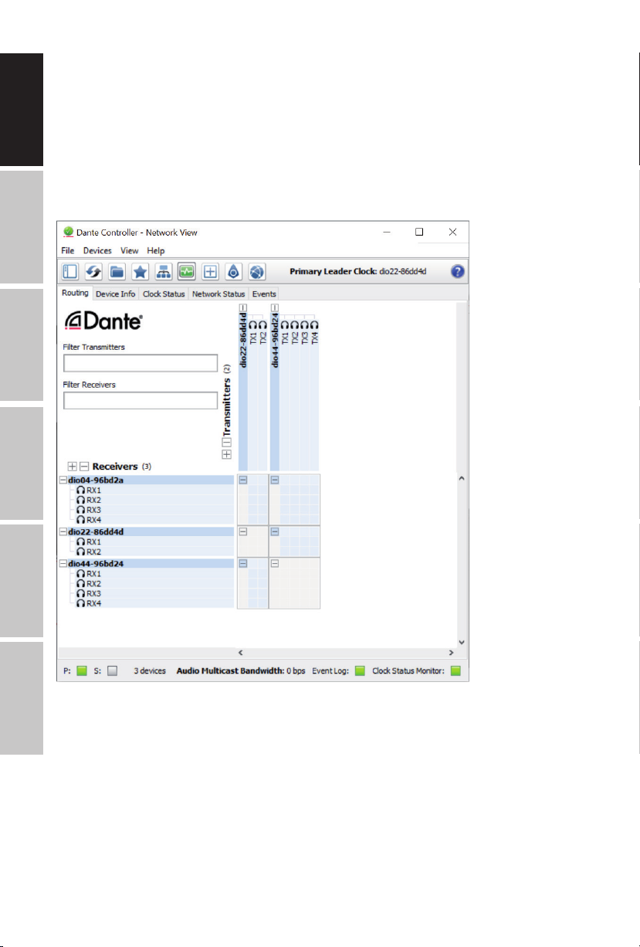The image size is (640, 947).
Task: Open the Help menu
Action: point(156,251)
